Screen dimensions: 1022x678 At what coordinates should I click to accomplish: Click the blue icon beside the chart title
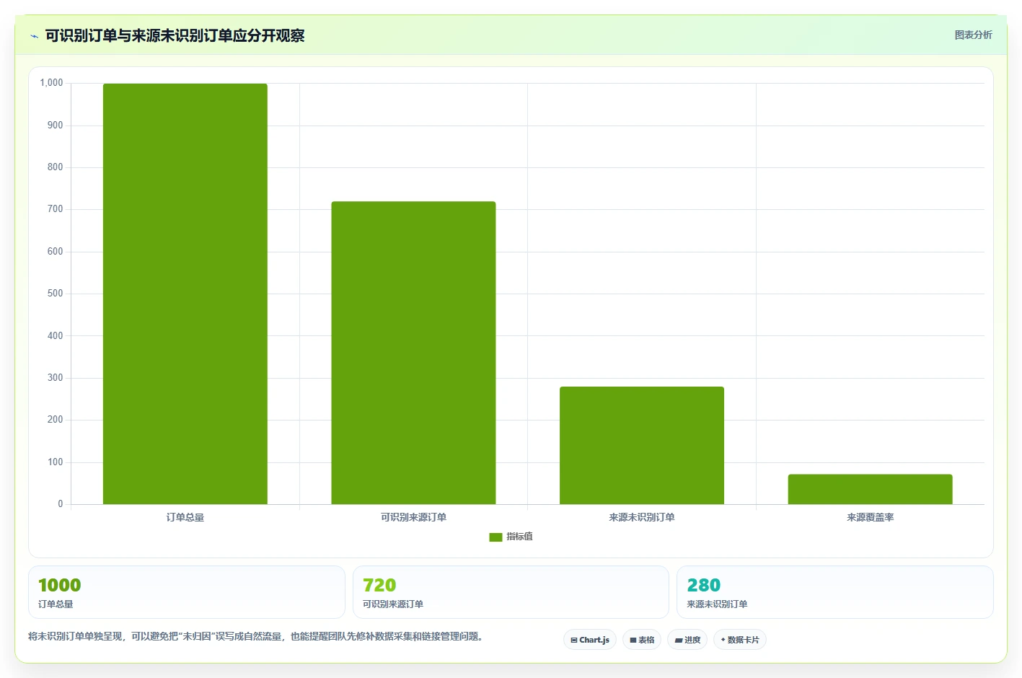coord(34,36)
